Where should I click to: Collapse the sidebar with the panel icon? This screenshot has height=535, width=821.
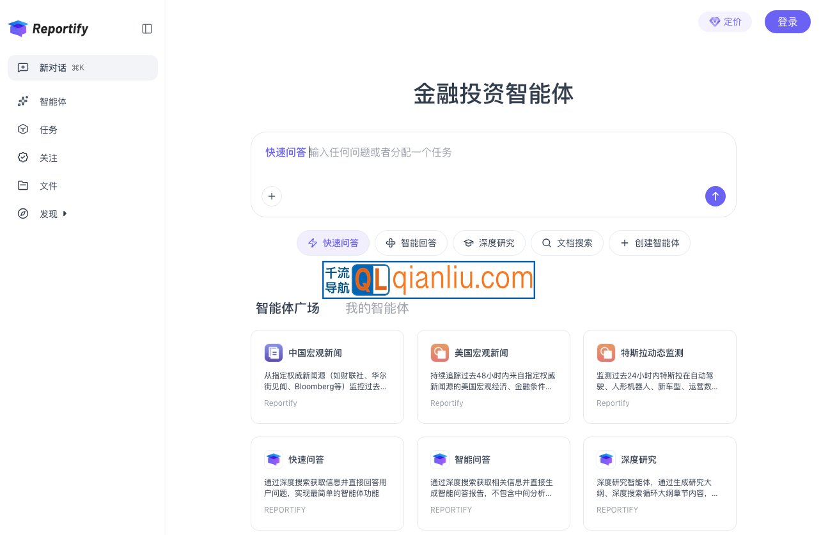pyautogui.click(x=147, y=29)
